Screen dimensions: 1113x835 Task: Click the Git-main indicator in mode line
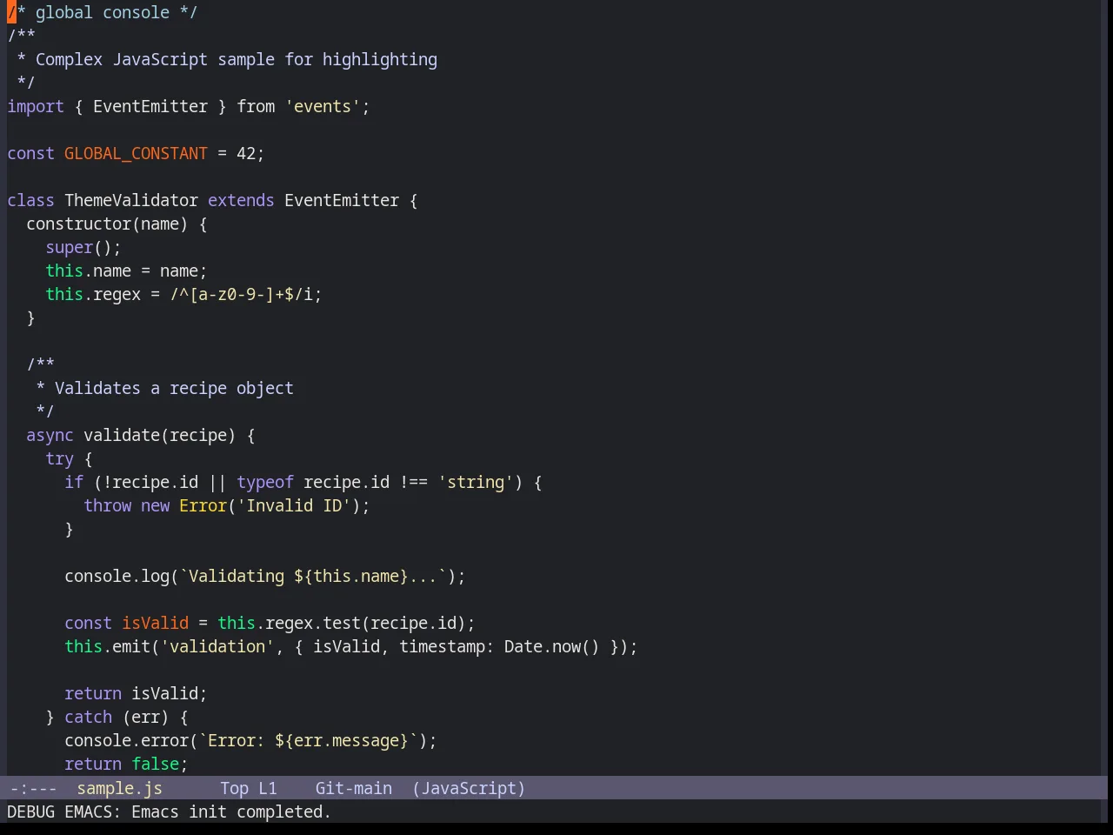[x=353, y=788]
